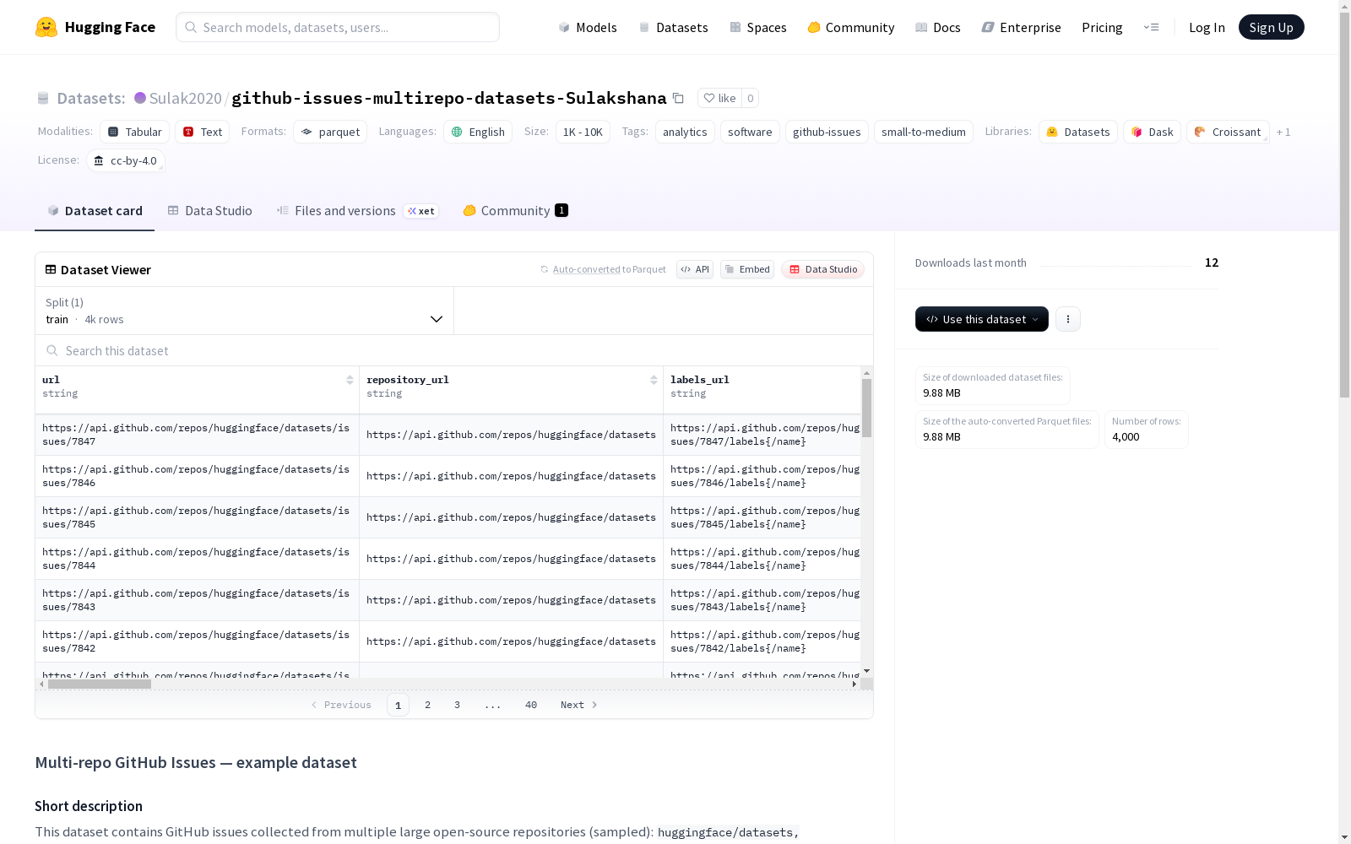Click the heart like button

point(719,98)
